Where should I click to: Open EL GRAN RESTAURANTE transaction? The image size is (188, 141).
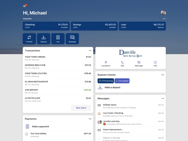point(58,83)
